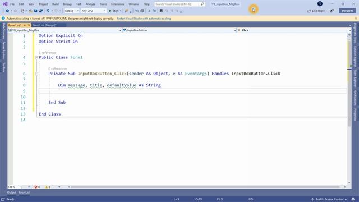
Task: Open the Test menu
Action: click(79, 4)
